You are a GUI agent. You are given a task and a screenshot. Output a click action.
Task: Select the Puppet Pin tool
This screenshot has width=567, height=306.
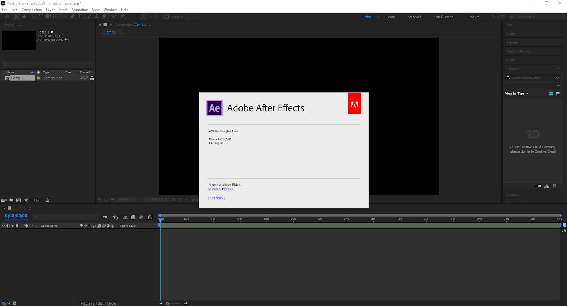(123, 16)
